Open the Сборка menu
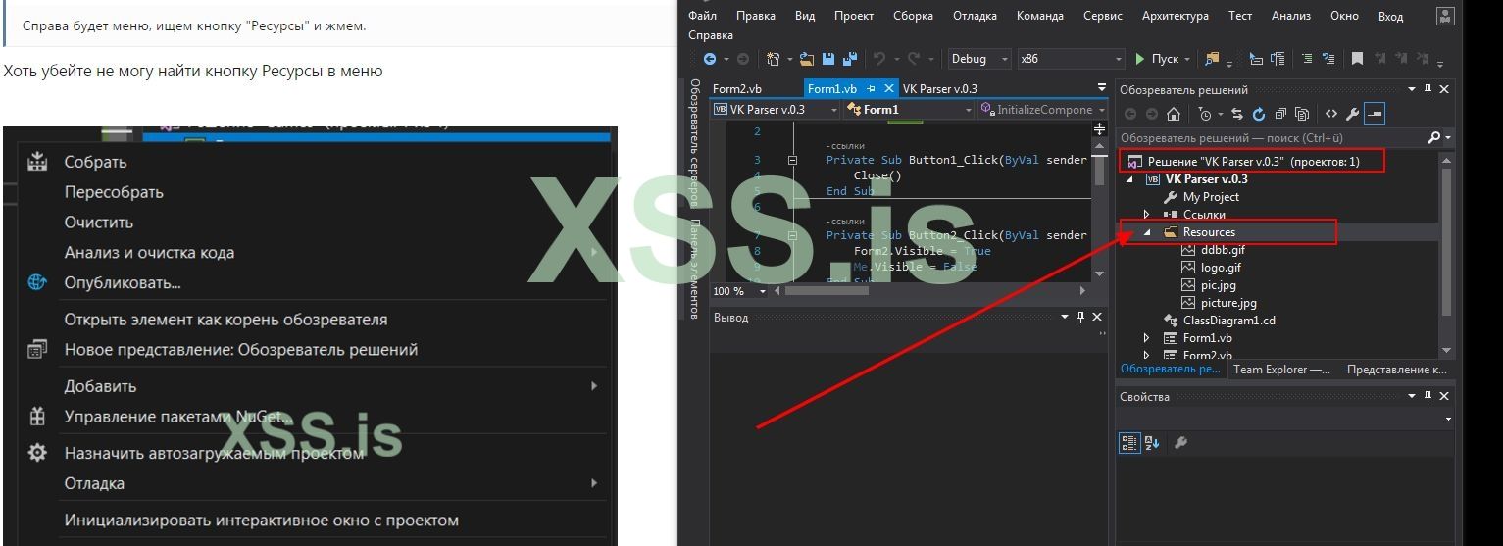1503x546 pixels. point(913,16)
